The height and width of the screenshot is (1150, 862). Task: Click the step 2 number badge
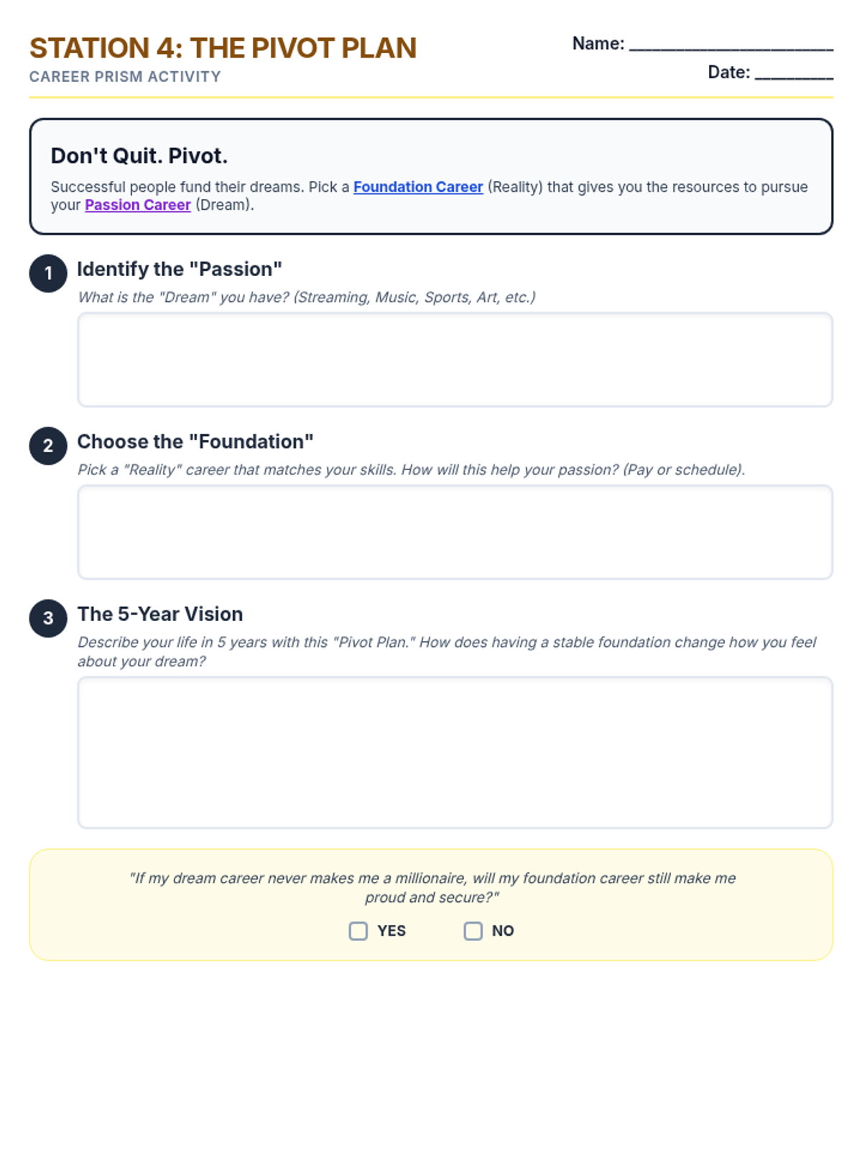48,446
